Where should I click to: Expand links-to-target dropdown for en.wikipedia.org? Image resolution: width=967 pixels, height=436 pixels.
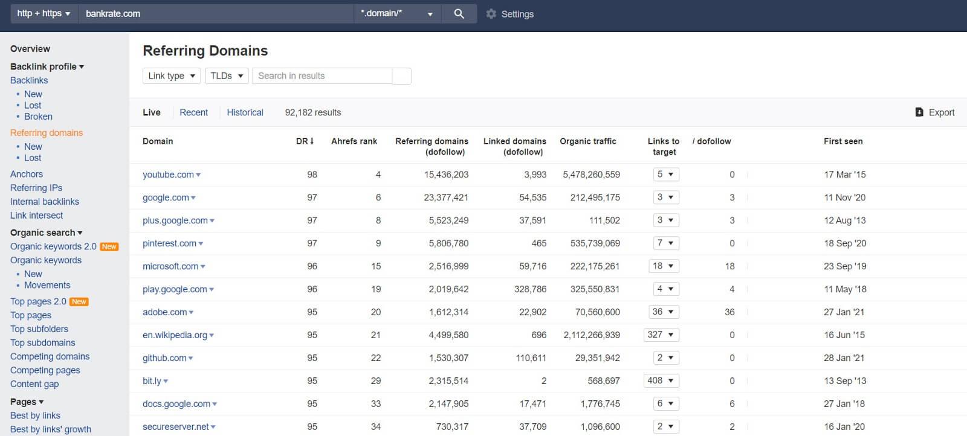661,335
